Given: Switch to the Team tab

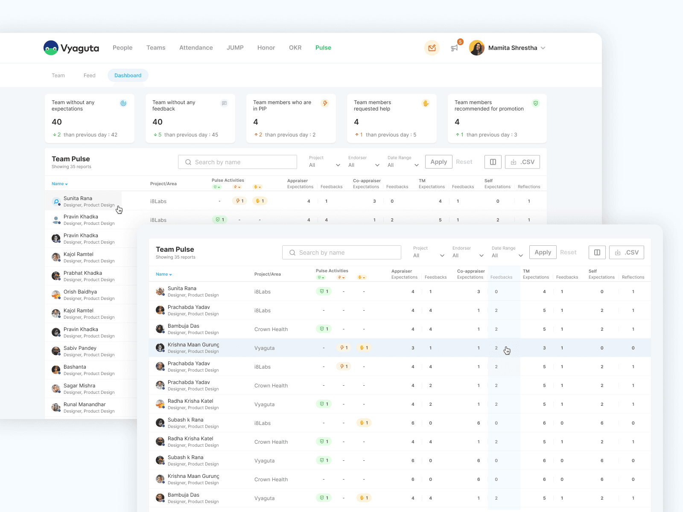Looking at the screenshot, I should 58,76.
